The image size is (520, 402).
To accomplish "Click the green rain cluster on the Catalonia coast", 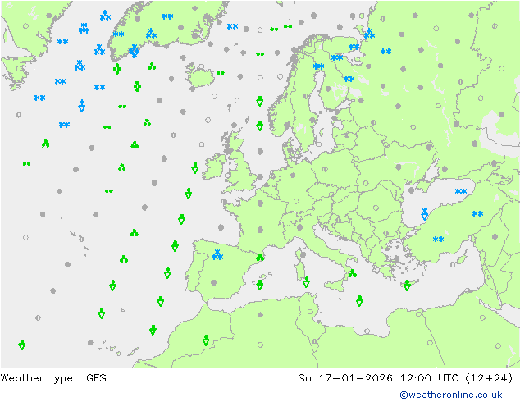I will click(x=260, y=257).
